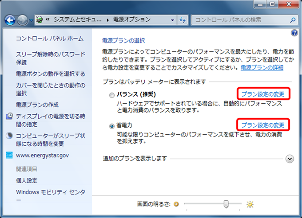This screenshot has width=302, height=218.
Task: Open コントロール パネル ホーム
Action: pyautogui.click(x=50, y=39)
